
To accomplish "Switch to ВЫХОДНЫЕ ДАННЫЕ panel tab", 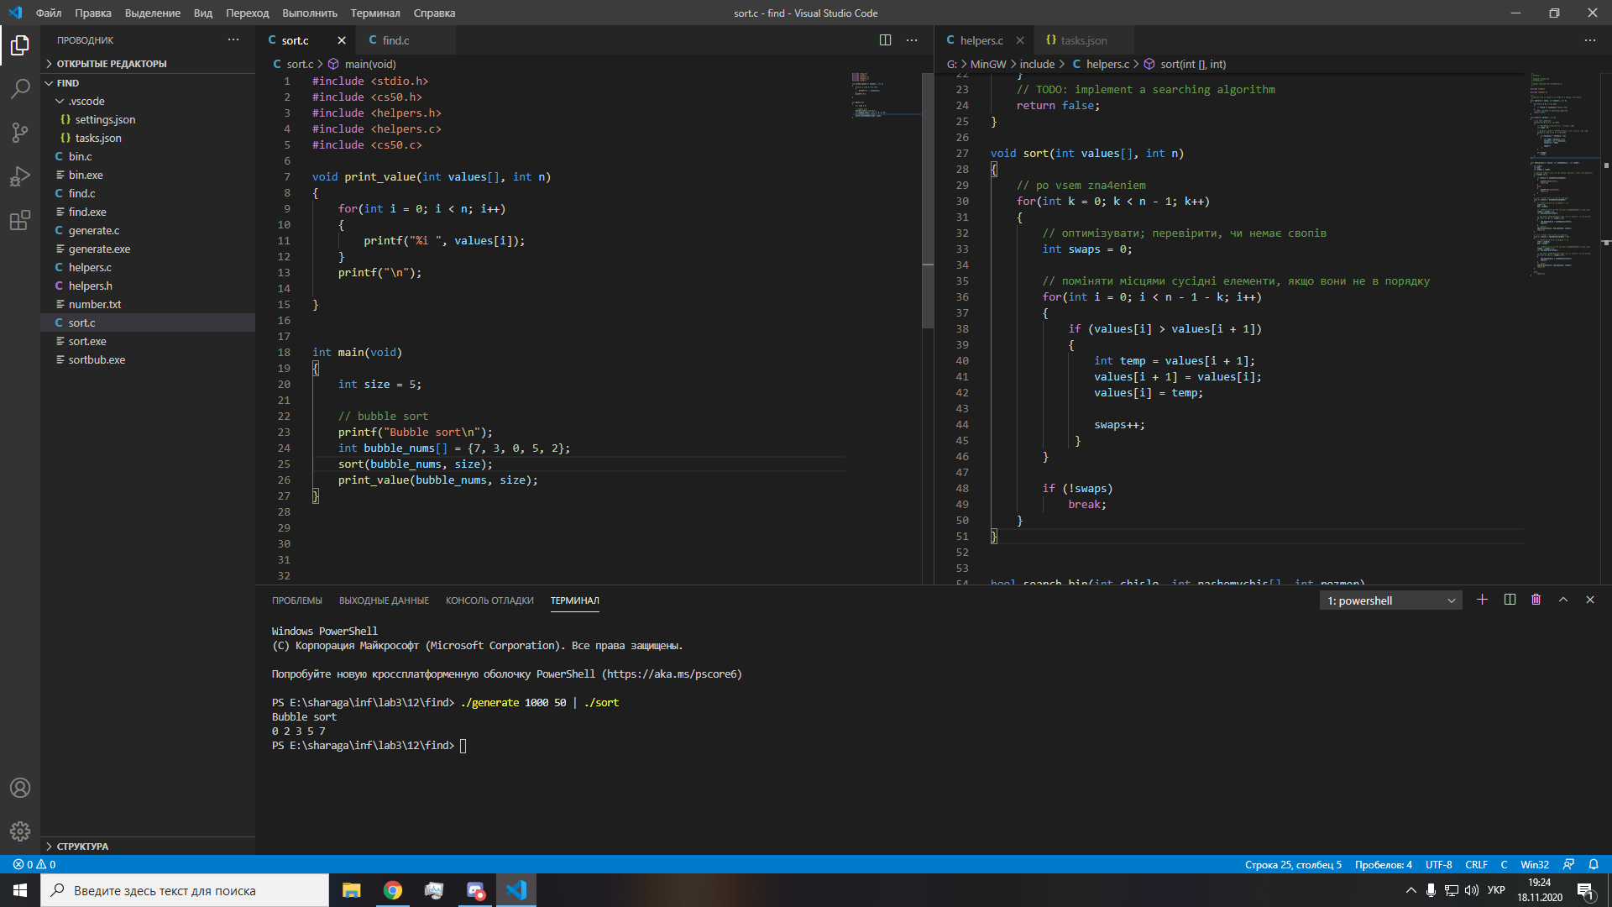I will point(384,600).
